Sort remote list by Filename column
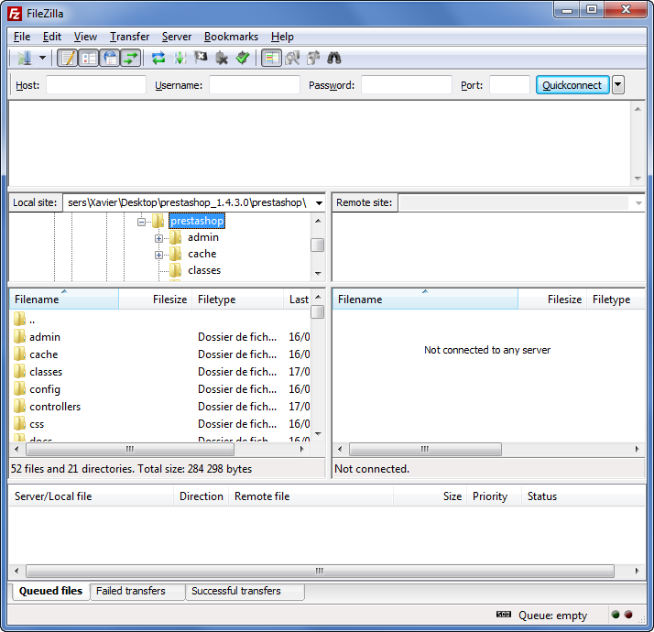 [x=425, y=300]
